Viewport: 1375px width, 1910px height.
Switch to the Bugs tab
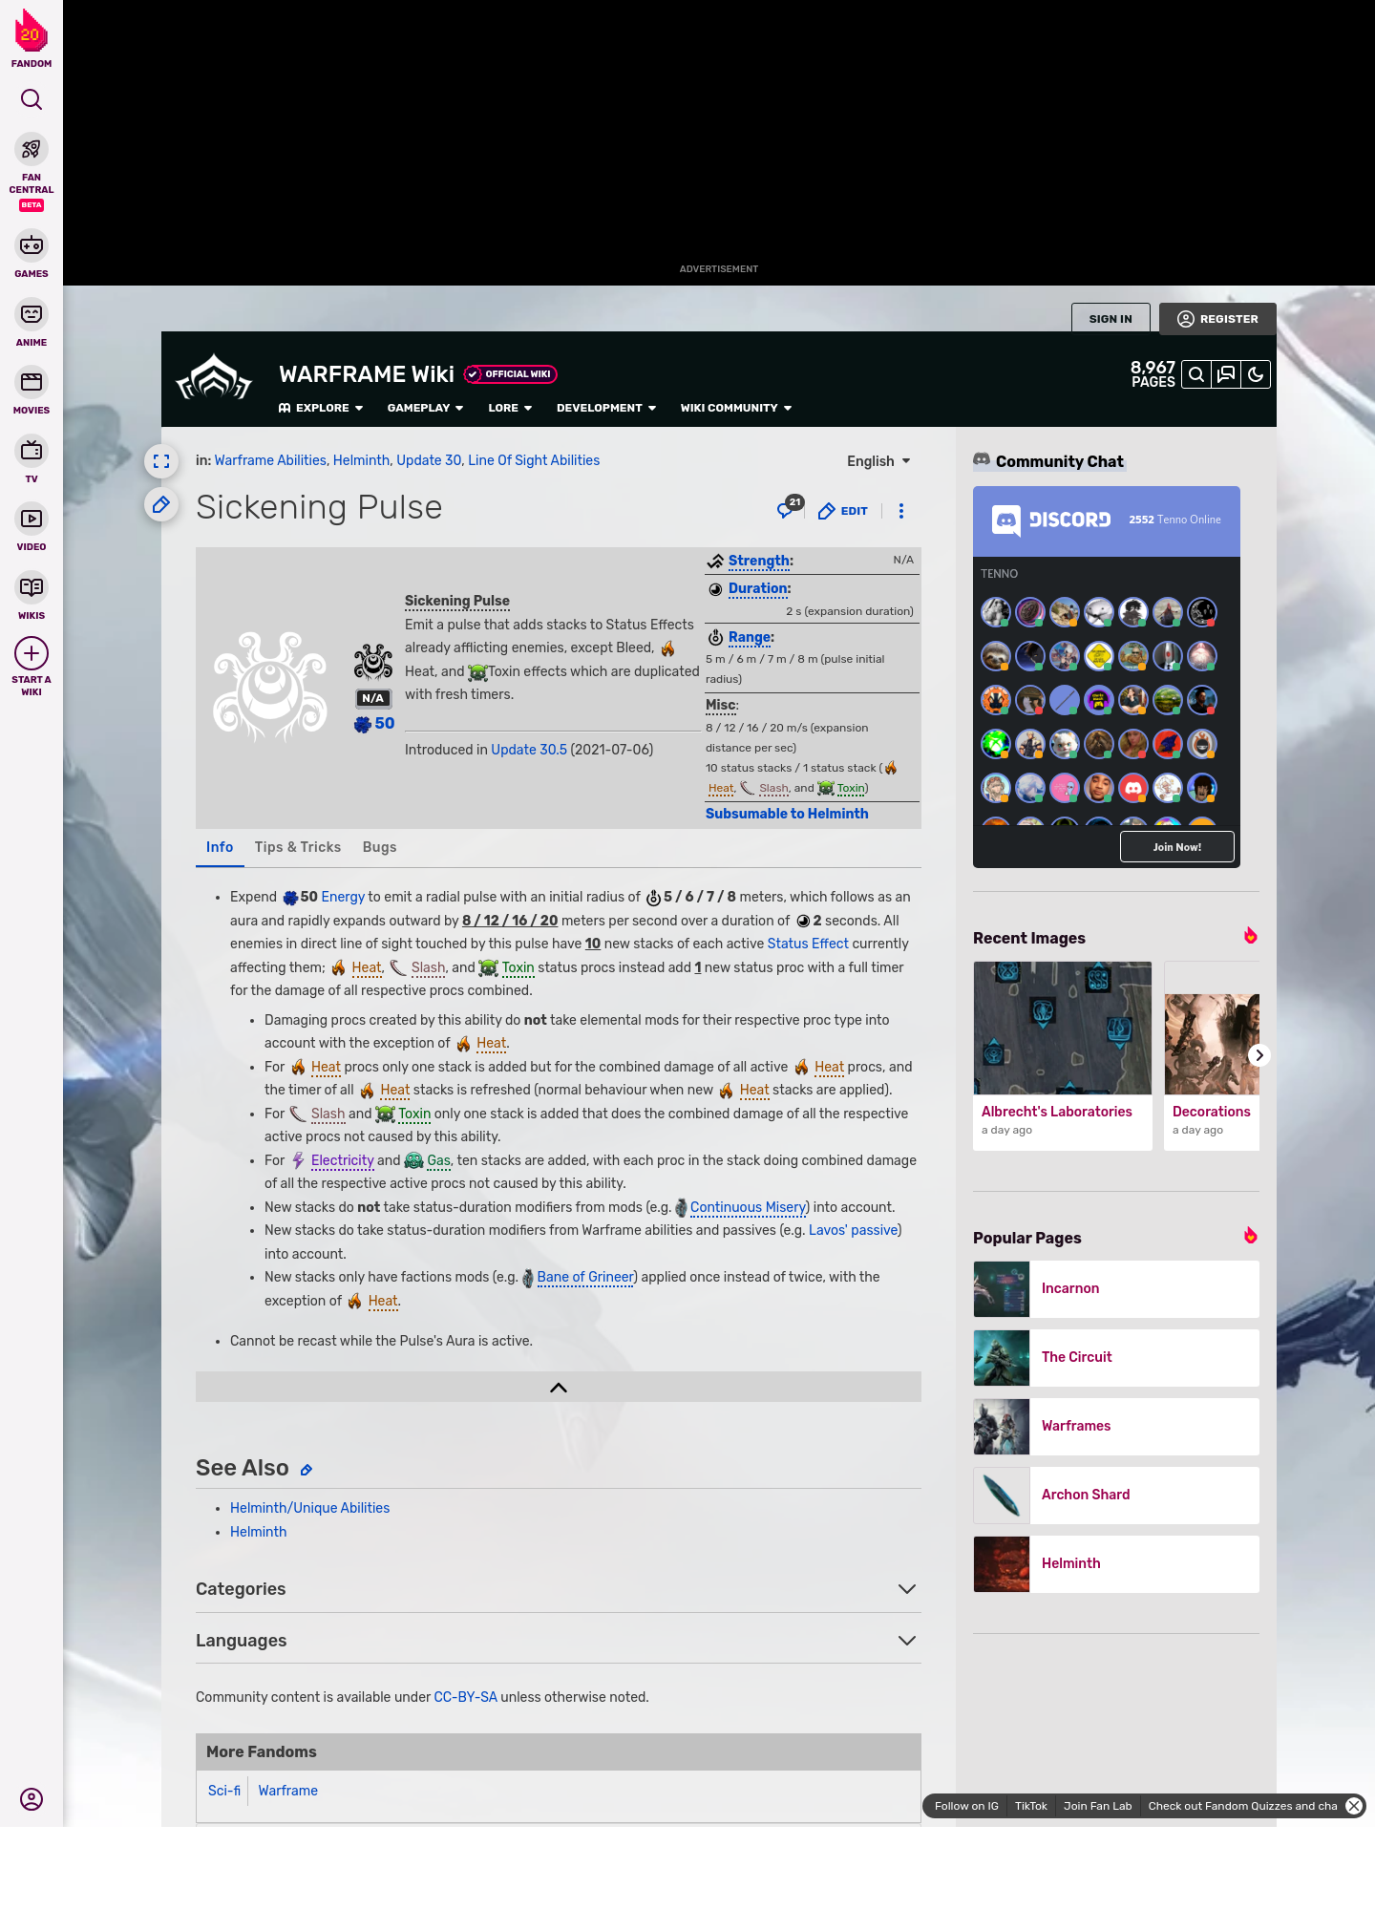[379, 847]
